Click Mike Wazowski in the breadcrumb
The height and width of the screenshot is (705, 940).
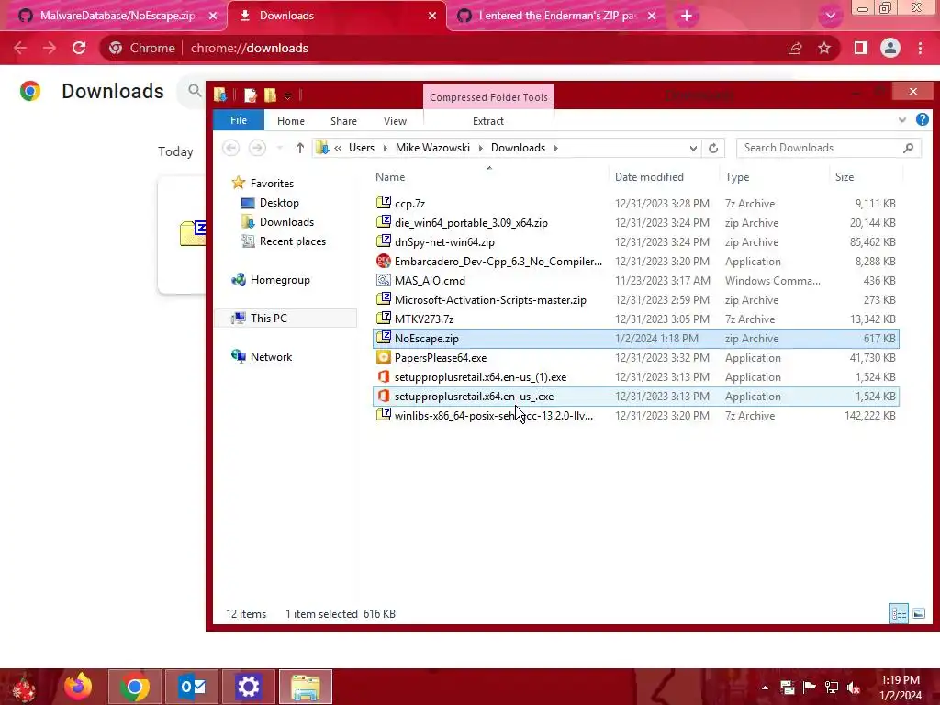(x=433, y=148)
